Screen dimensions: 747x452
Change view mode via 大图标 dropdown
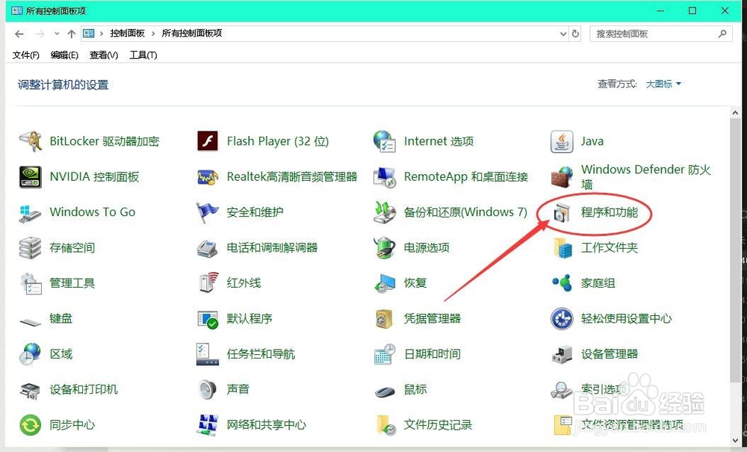[x=663, y=84]
